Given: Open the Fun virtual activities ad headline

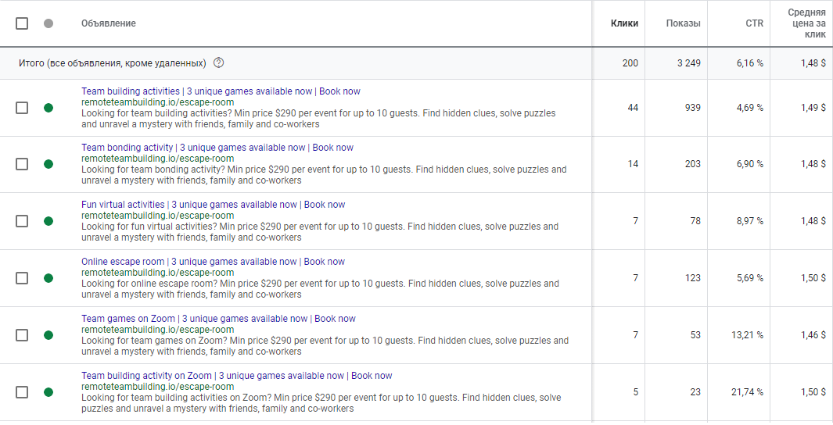Looking at the screenshot, I should 213,204.
